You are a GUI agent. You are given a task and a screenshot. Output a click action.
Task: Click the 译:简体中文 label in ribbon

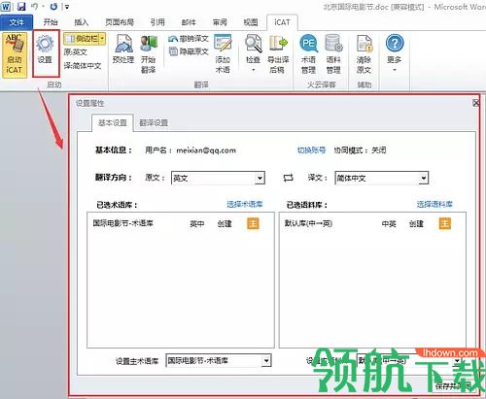(x=83, y=66)
